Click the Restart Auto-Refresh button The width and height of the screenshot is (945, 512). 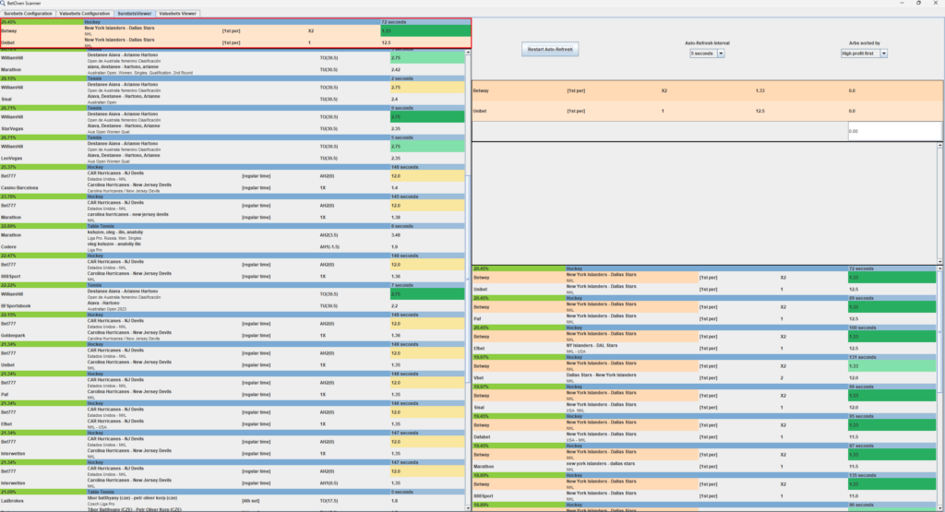[x=550, y=49]
